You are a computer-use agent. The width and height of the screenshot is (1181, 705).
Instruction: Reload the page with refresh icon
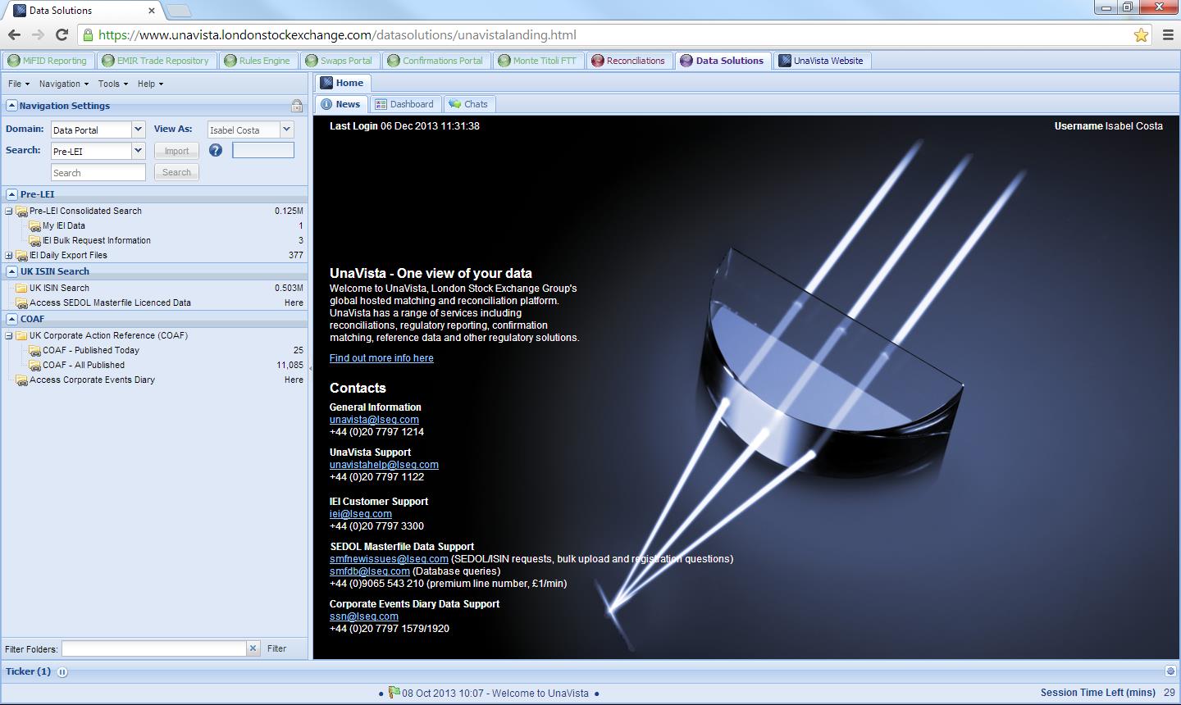click(62, 34)
